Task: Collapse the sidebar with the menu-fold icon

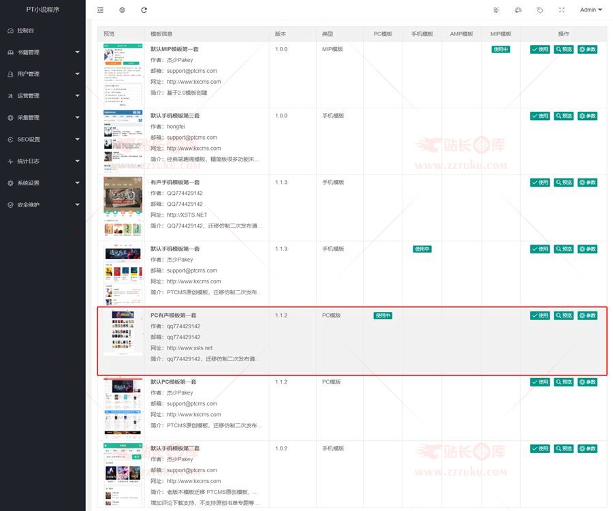Action: pos(101,10)
